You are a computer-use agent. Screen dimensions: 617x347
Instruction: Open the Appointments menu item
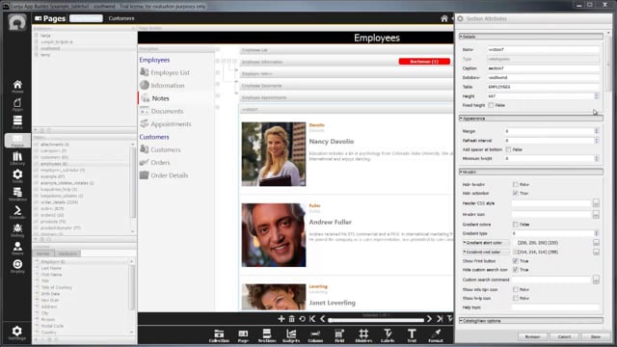coord(171,124)
